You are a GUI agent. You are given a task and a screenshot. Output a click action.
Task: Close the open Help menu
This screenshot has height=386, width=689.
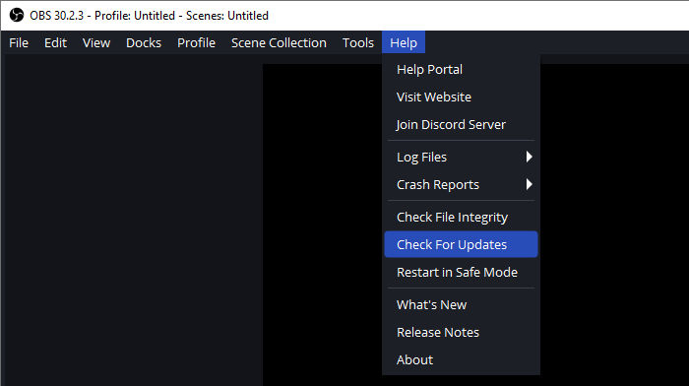click(x=404, y=42)
